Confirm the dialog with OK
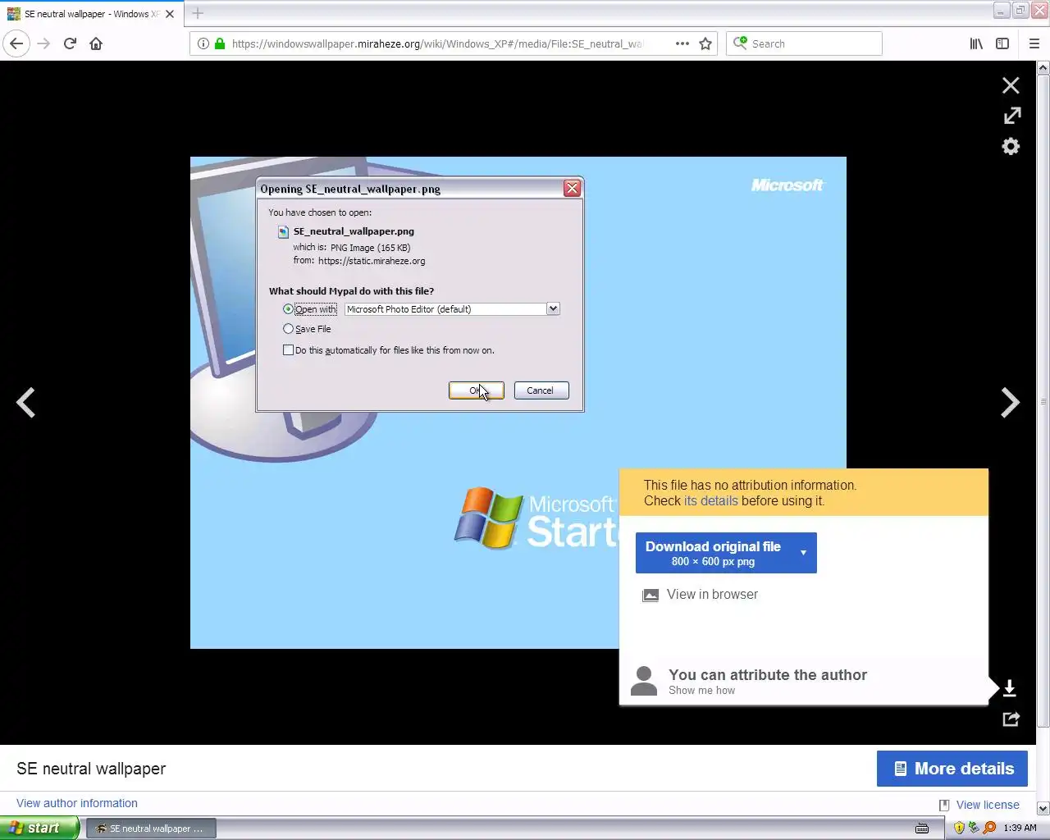This screenshot has width=1050, height=840. (x=476, y=390)
